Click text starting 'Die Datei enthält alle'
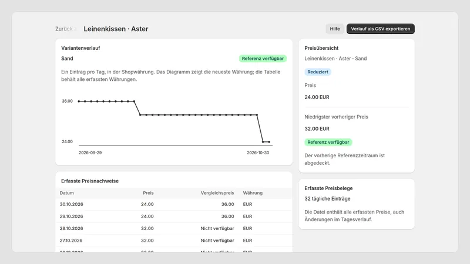 tap(354, 215)
